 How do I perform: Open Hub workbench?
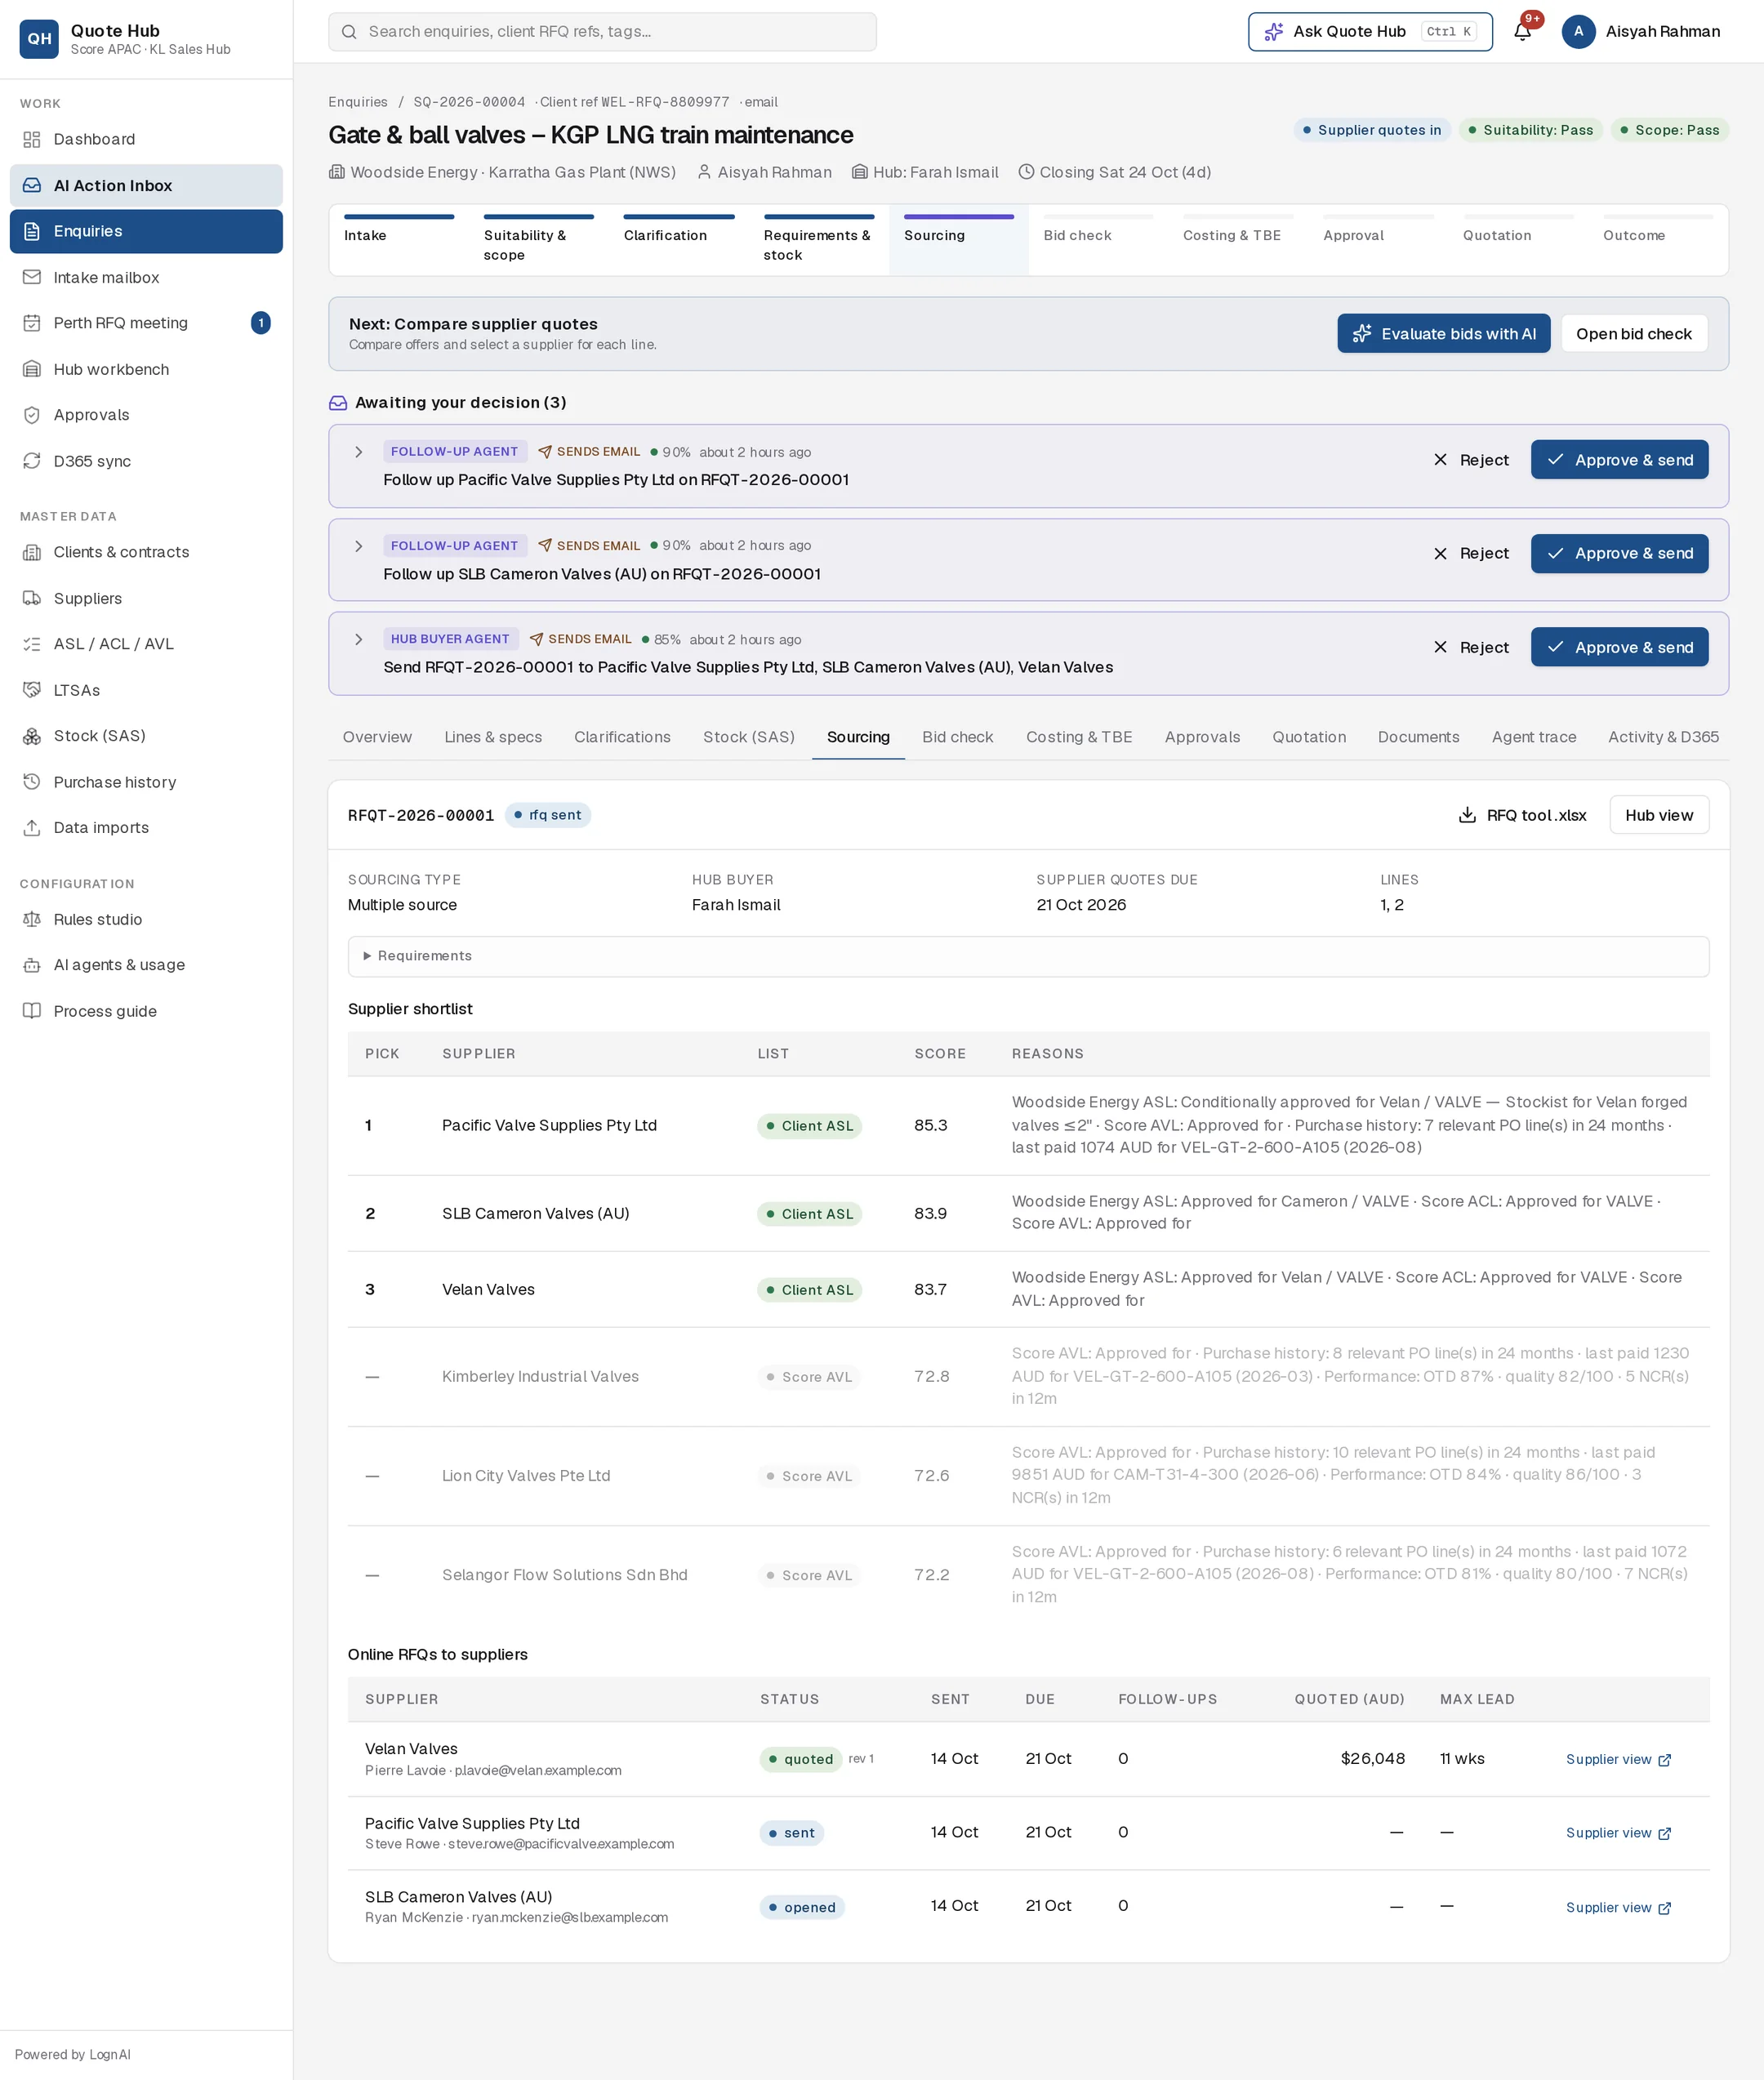click(146, 369)
